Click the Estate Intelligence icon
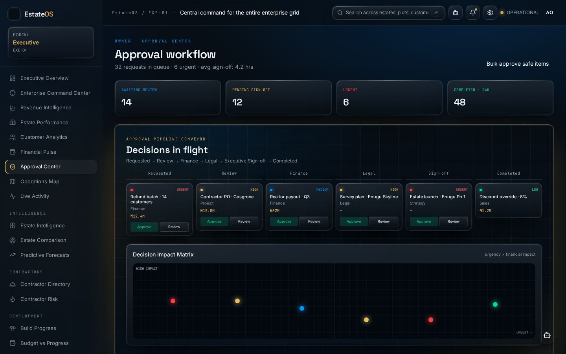Screen dimensions: 566x354 [x=13, y=225]
